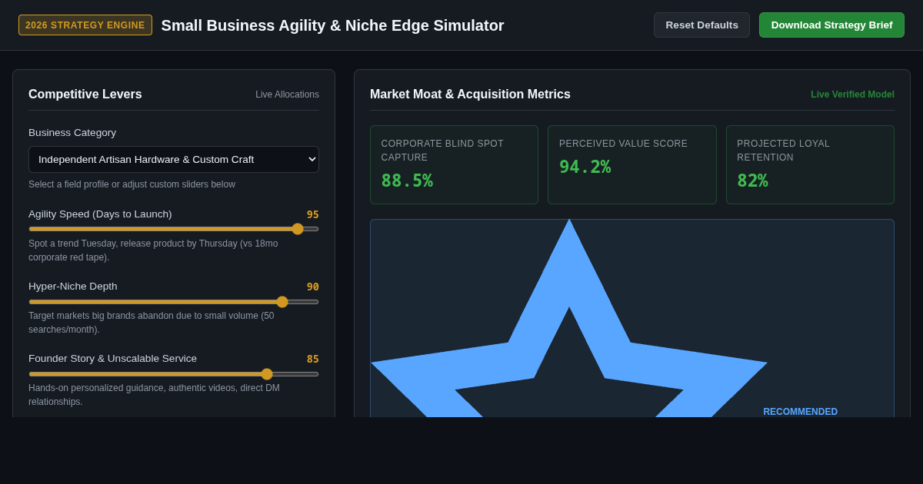The height and width of the screenshot is (484, 923).
Task: Click the 94.2% metric value
Action: [x=585, y=167]
